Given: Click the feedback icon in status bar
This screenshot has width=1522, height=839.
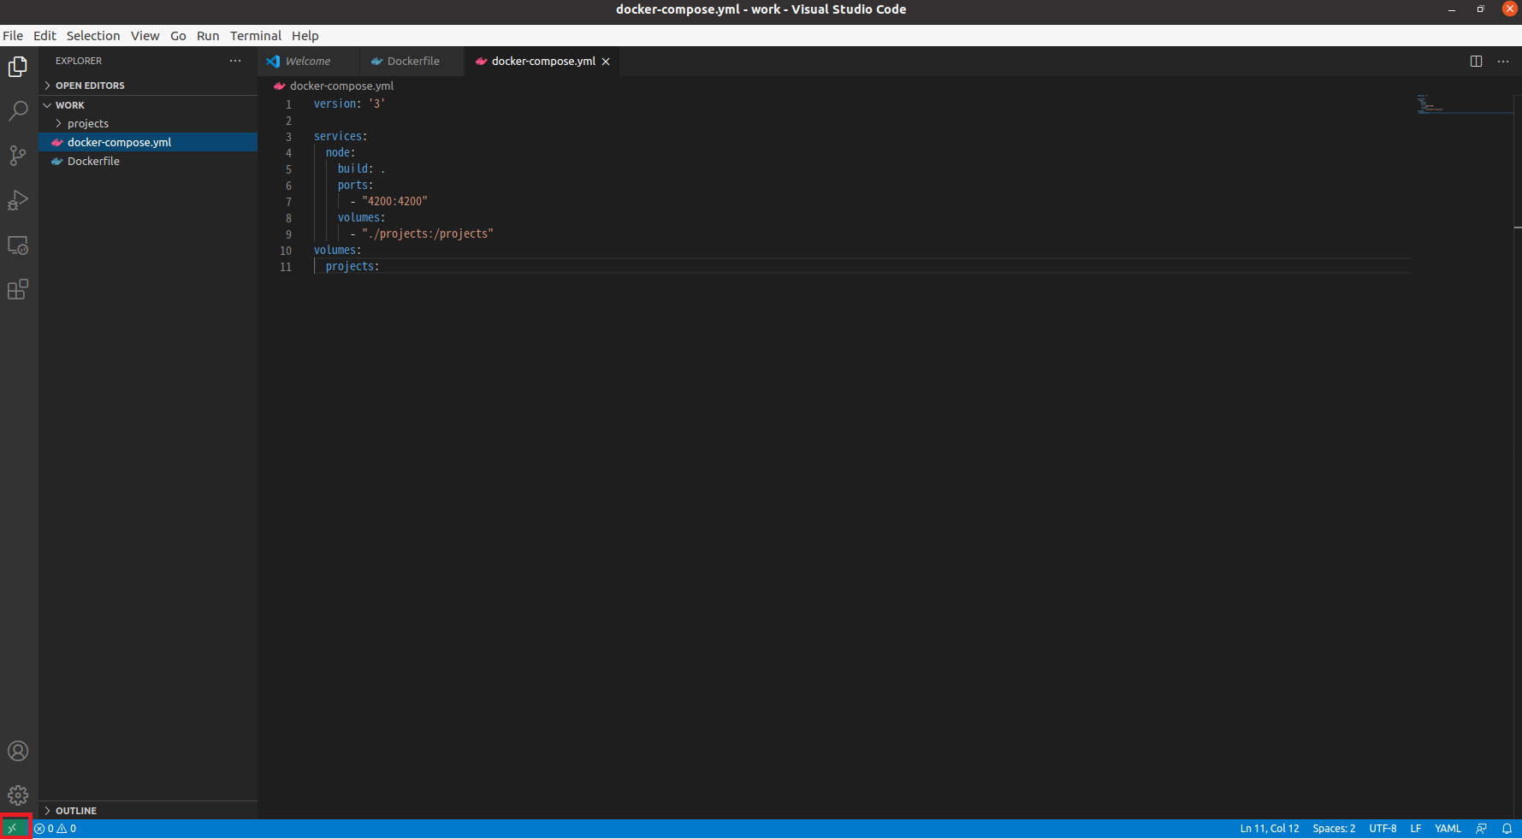Looking at the screenshot, I should click(1481, 829).
